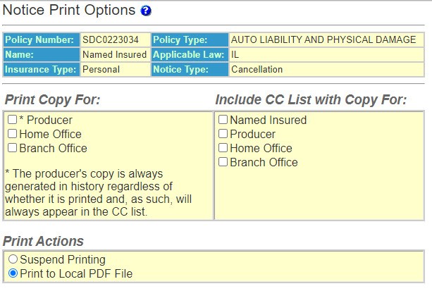Enable Producer in Include CC List section
Image resolution: width=432 pixels, height=291 pixels.
[x=223, y=134]
